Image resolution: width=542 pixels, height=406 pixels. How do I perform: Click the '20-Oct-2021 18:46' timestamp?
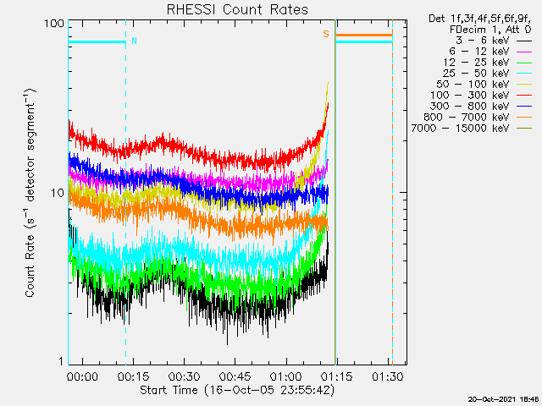(503, 399)
